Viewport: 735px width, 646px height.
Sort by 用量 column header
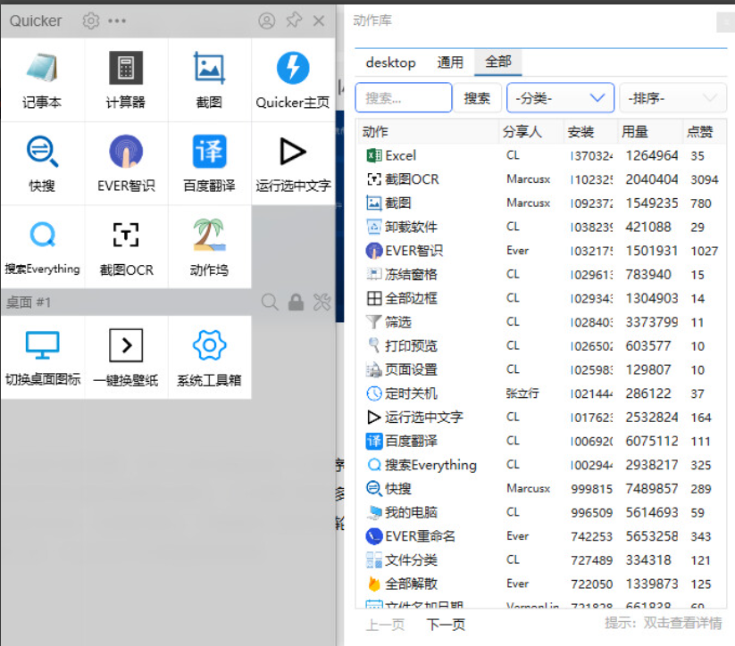(x=649, y=132)
